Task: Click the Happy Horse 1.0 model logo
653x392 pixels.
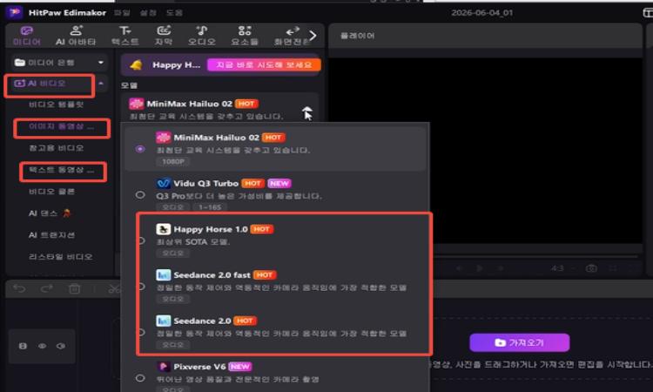Action: (x=164, y=229)
